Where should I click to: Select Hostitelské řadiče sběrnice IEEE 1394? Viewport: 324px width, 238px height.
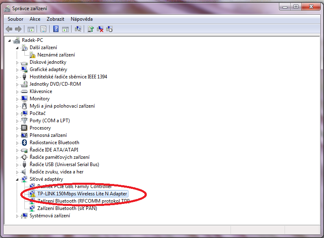[68, 77]
